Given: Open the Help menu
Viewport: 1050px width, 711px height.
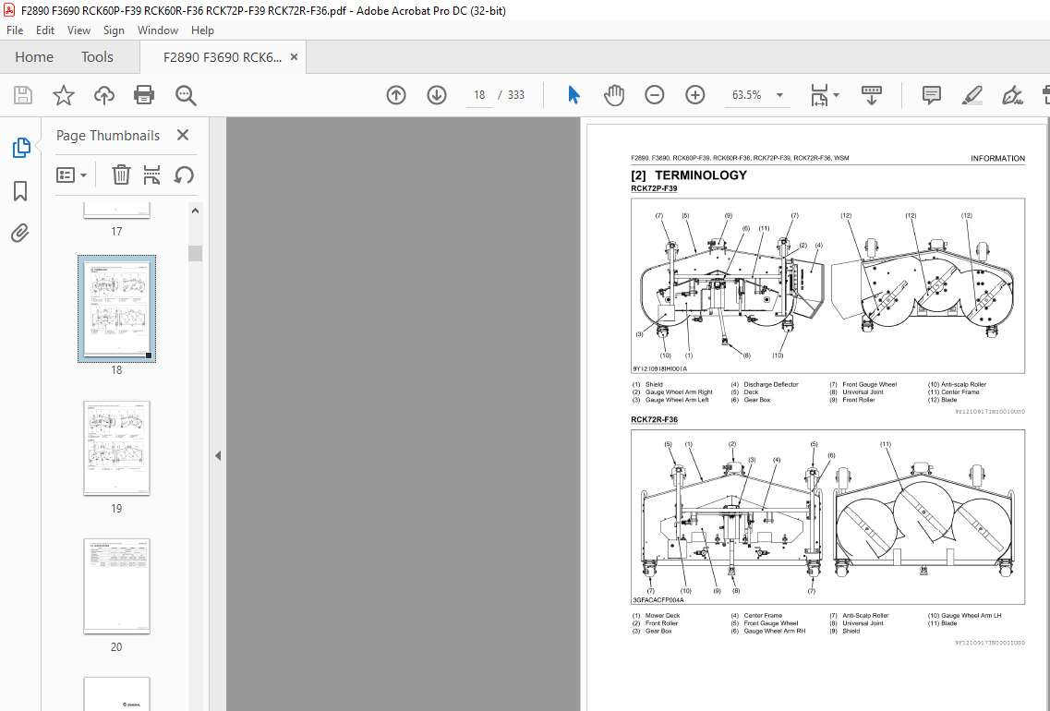Looking at the screenshot, I should point(202,30).
